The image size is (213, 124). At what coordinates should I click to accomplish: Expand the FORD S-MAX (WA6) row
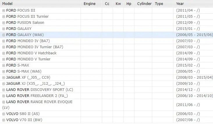click(4, 71)
